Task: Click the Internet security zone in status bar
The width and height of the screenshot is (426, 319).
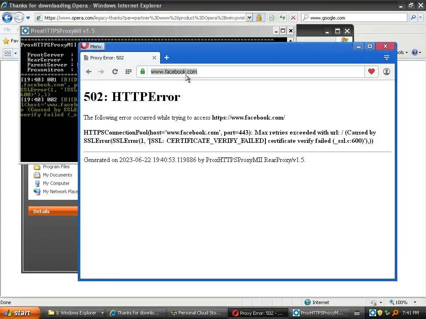Action: pyautogui.click(x=317, y=302)
